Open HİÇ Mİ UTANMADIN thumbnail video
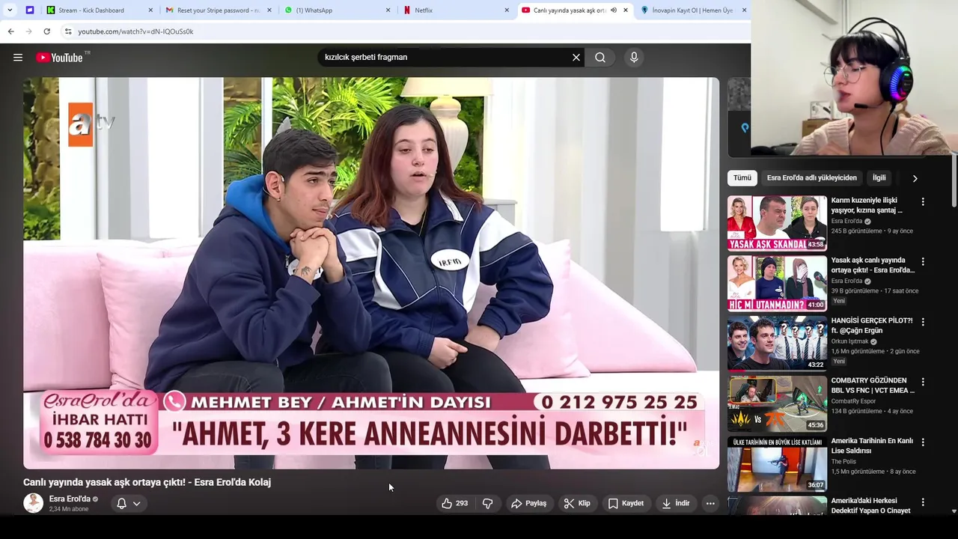The height and width of the screenshot is (539, 958). coord(777,283)
